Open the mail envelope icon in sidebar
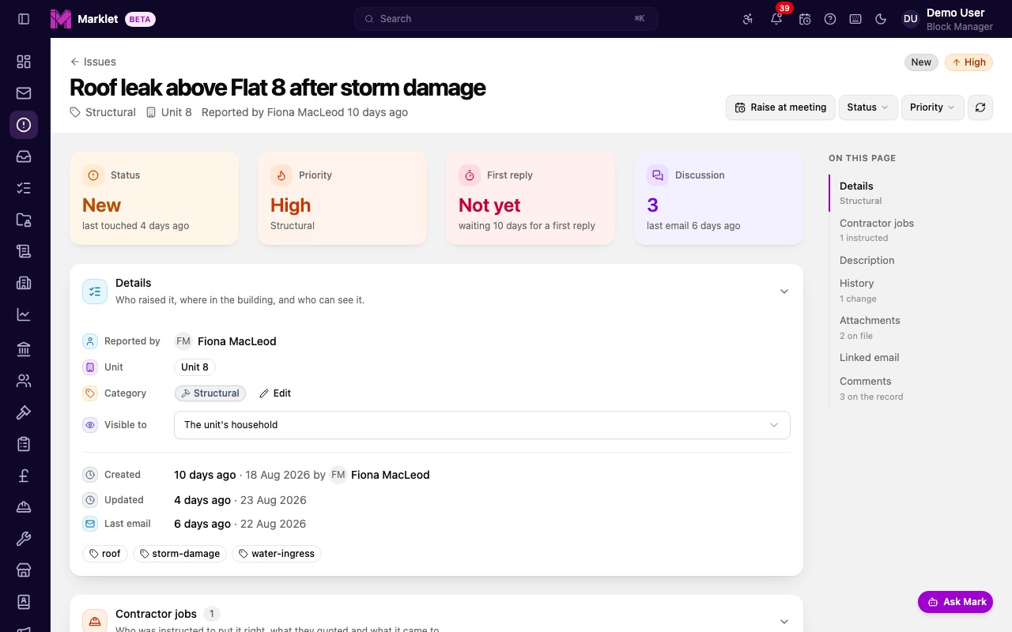 24,93
